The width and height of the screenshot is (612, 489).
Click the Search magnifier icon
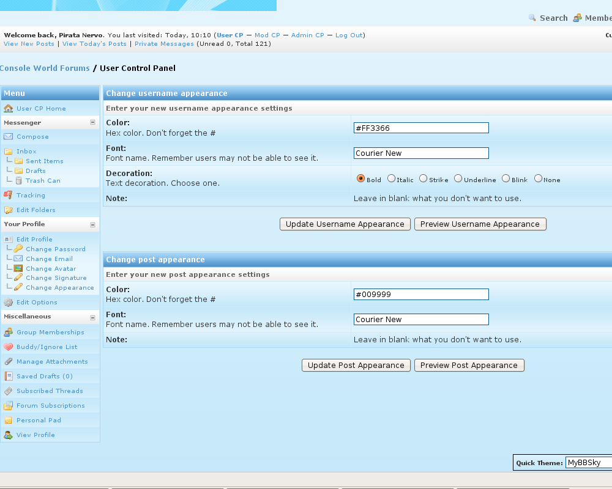[x=532, y=18]
